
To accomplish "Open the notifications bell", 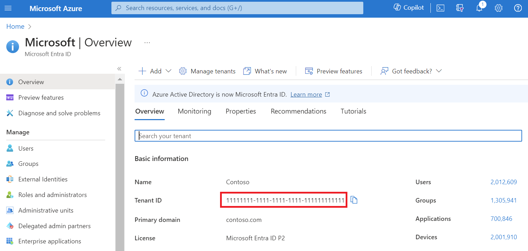I will click(x=479, y=8).
